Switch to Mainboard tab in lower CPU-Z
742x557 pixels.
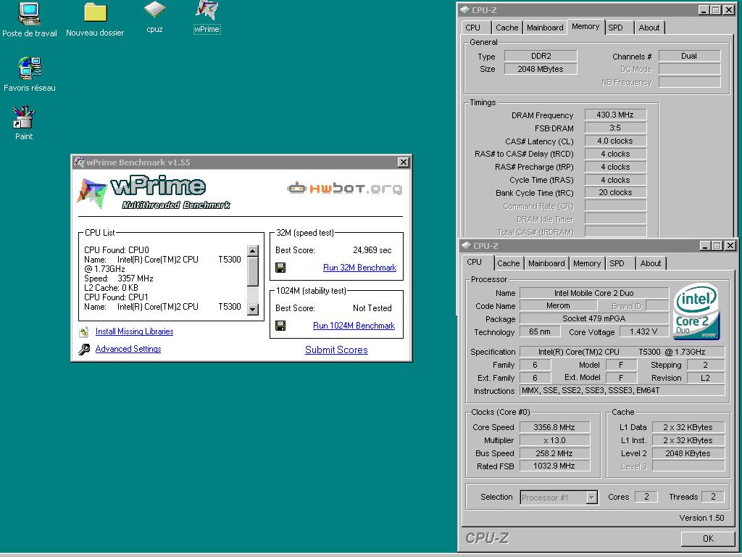pos(546,263)
